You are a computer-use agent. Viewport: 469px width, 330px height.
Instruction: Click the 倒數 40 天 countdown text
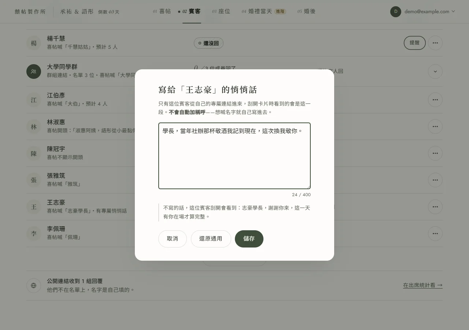[x=109, y=12]
